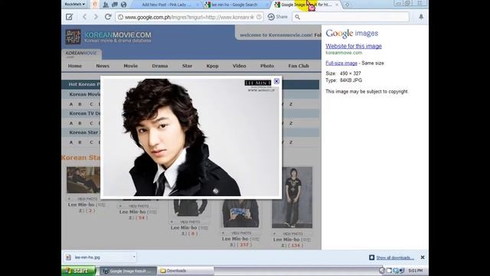This screenshot has height=276, width=490.
Task: Open notifications bell icon
Action: tap(421, 17)
